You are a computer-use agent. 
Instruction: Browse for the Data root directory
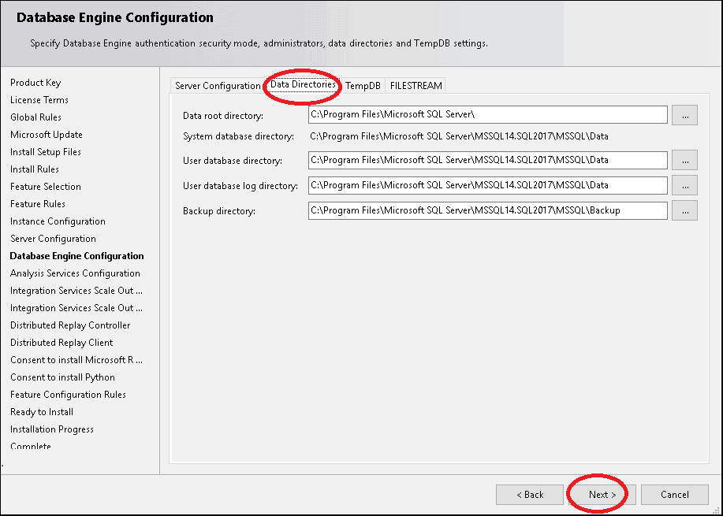[x=684, y=115]
